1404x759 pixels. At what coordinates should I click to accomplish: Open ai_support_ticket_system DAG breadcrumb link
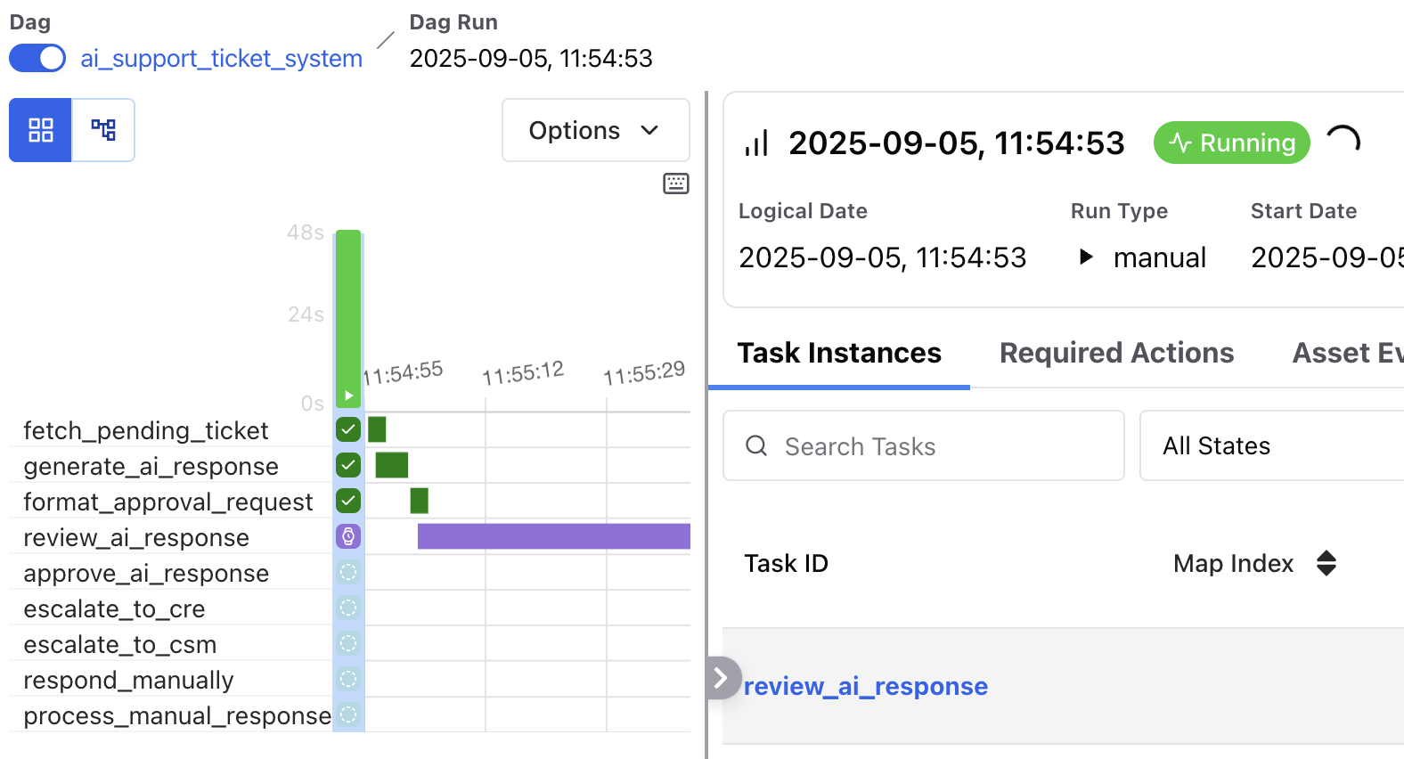point(221,59)
